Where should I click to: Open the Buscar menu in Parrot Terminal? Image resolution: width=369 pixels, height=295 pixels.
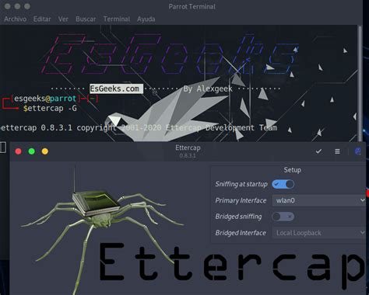click(86, 19)
